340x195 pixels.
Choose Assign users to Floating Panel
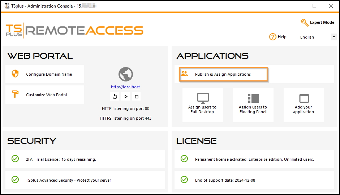253,105
